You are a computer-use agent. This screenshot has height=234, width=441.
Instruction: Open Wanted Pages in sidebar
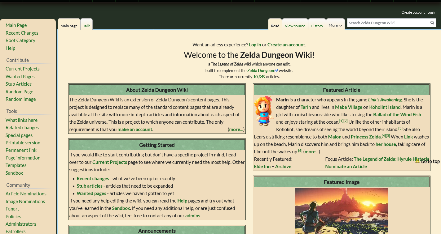coord(20,76)
